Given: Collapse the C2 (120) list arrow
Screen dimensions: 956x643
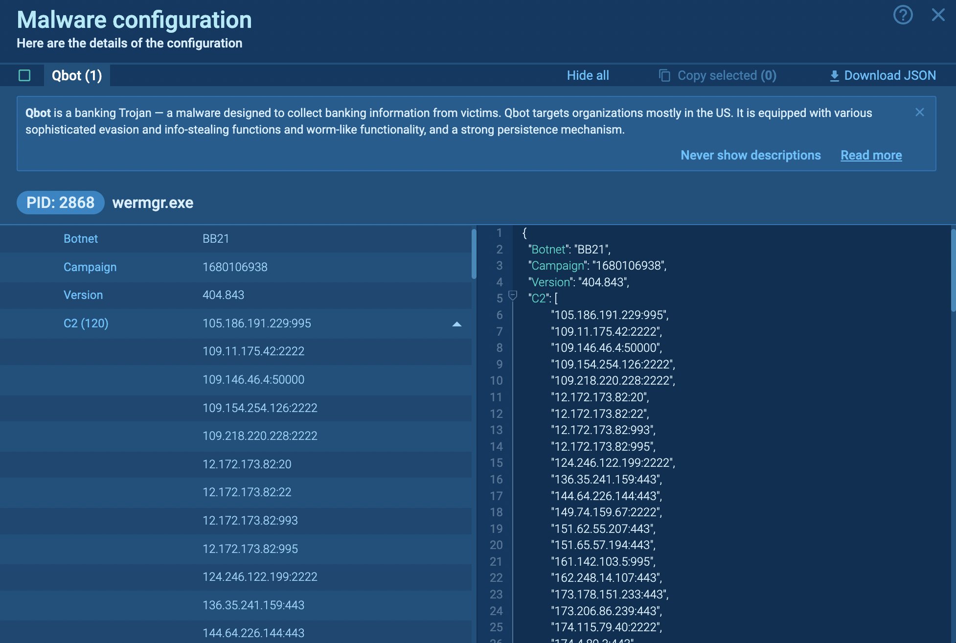Looking at the screenshot, I should click(x=457, y=324).
